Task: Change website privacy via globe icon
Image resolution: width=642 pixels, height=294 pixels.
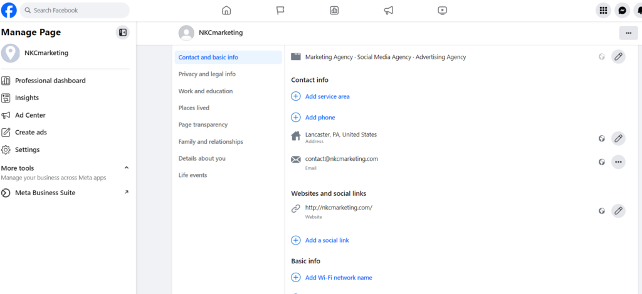Action: point(602,211)
